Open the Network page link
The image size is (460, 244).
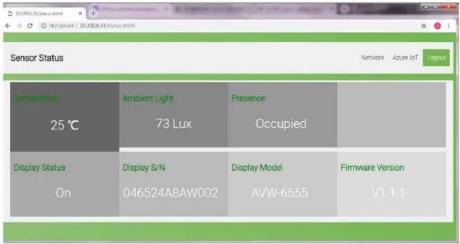(373, 58)
